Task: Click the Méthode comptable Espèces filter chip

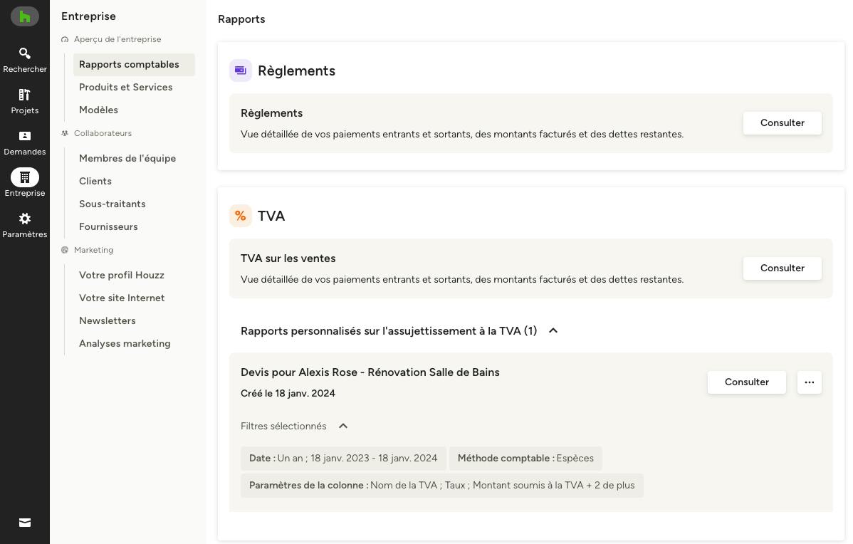Action: (525, 458)
